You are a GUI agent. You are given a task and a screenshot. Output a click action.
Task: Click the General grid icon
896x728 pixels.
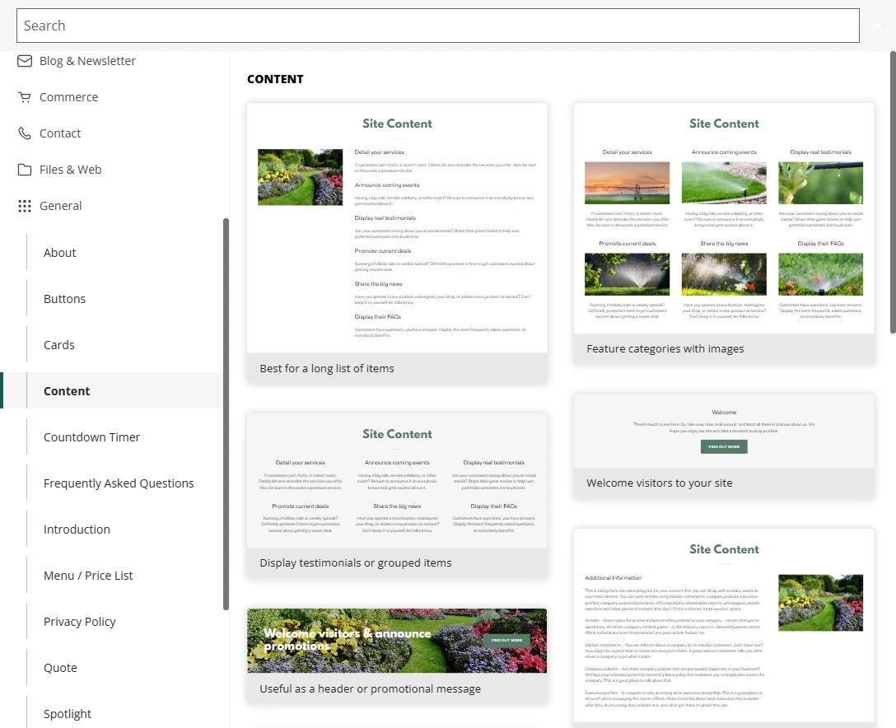[25, 206]
